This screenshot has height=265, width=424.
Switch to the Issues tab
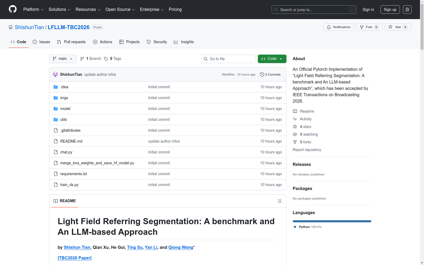[x=41, y=42]
